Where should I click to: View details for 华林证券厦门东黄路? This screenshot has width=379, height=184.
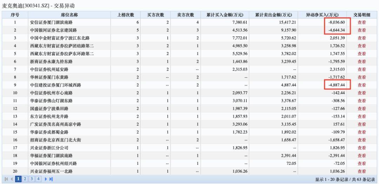pyautogui.click(x=361, y=77)
